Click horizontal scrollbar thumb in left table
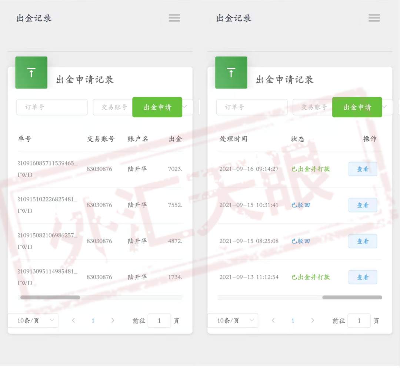 point(50,297)
